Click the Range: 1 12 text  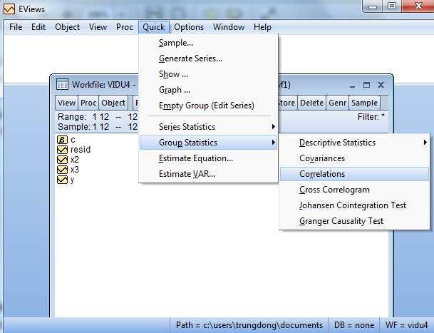(x=83, y=117)
